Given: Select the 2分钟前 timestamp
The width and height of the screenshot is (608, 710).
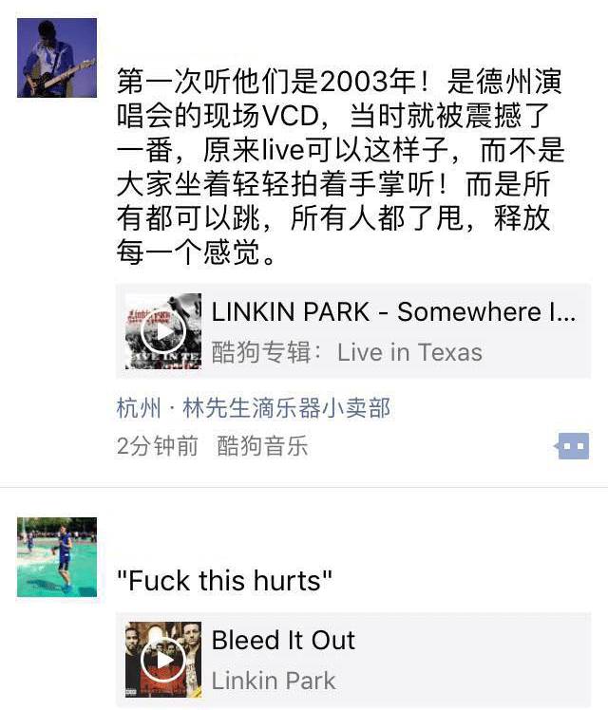Looking at the screenshot, I should click(157, 445).
